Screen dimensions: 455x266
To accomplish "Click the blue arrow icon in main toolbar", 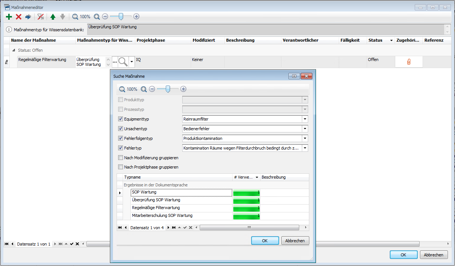I will [x=28, y=17].
